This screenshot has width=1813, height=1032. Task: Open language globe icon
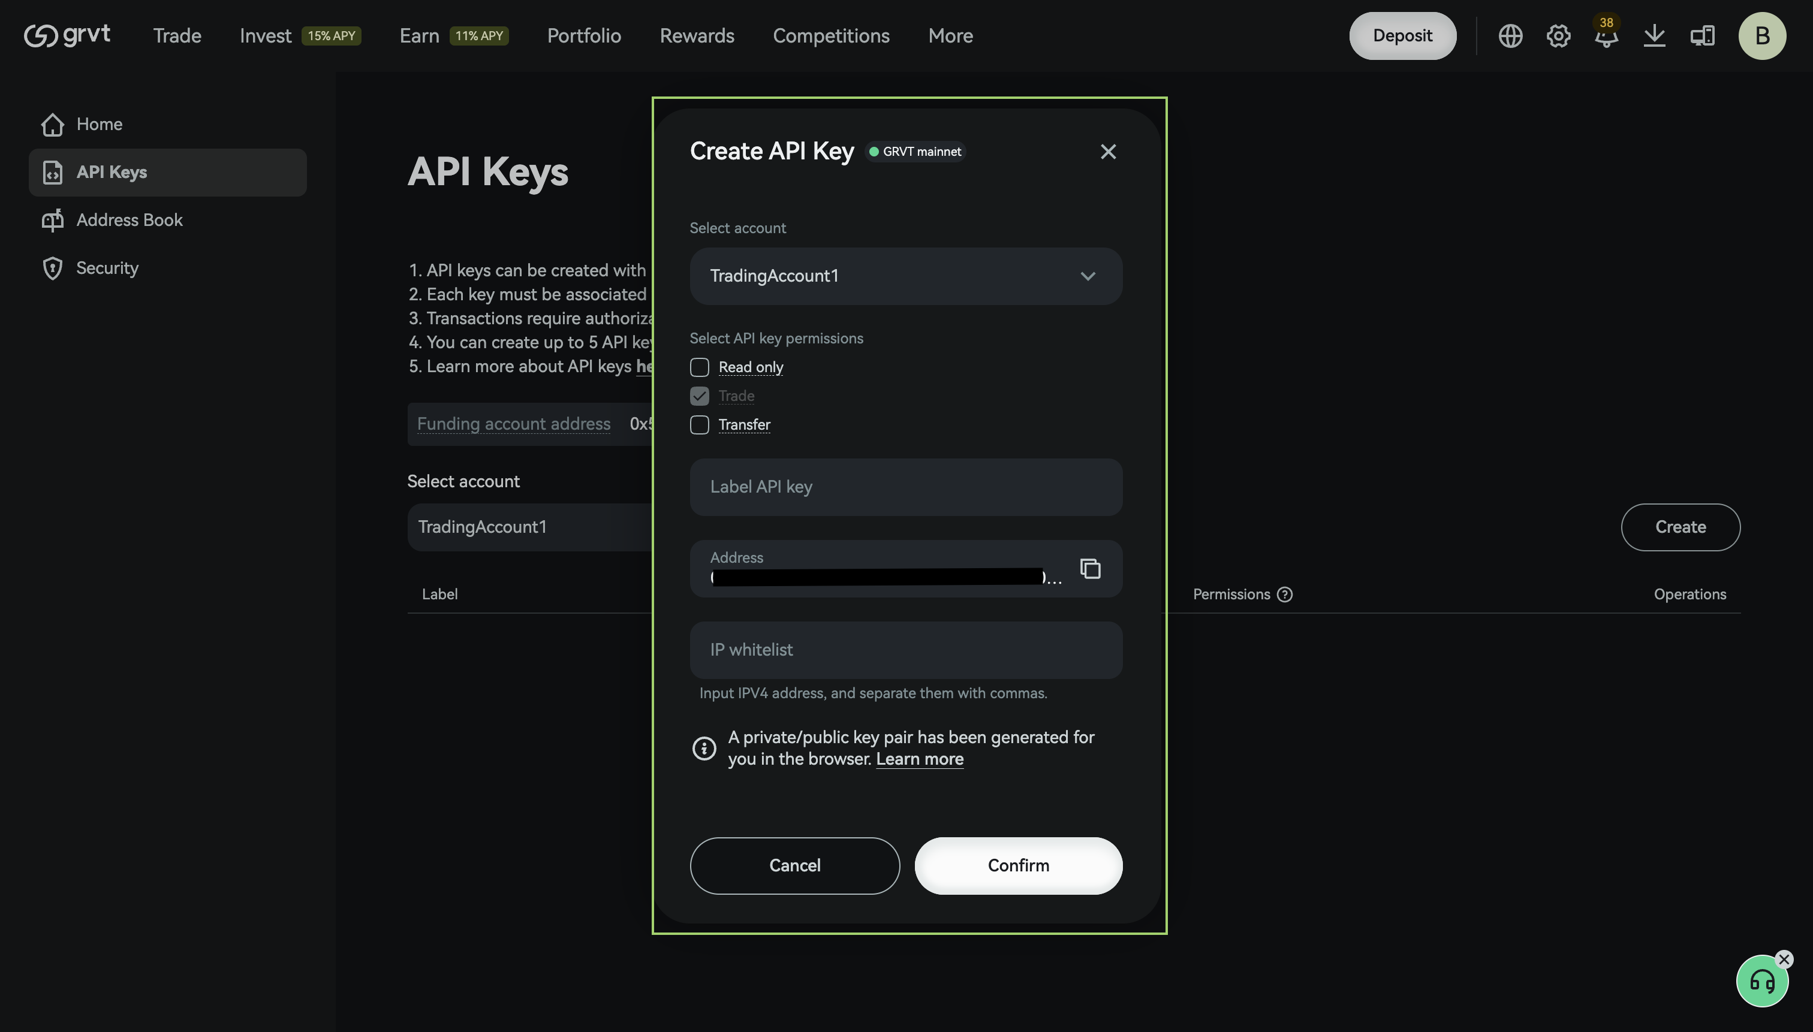click(1510, 35)
